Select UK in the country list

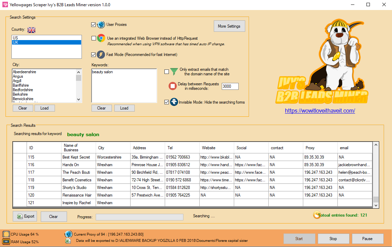coord(47,42)
